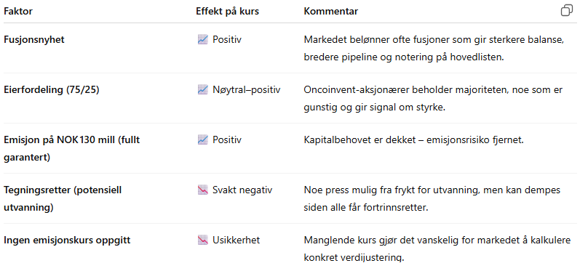Click the Svakt negativ effect text
This screenshot has height=263, width=580.
coord(242,190)
